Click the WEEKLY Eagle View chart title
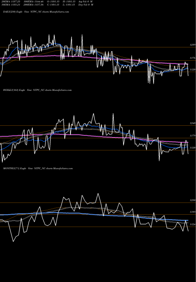 point(37,90)
